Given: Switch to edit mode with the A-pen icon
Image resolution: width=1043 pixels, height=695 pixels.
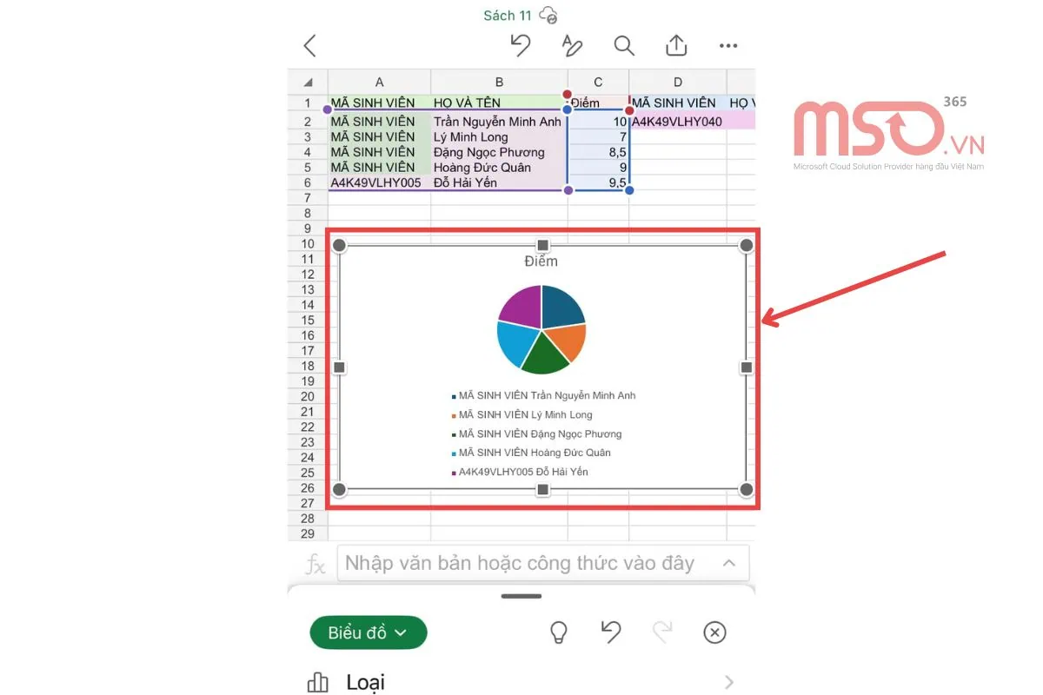Looking at the screenshot, I should (571, 45).
